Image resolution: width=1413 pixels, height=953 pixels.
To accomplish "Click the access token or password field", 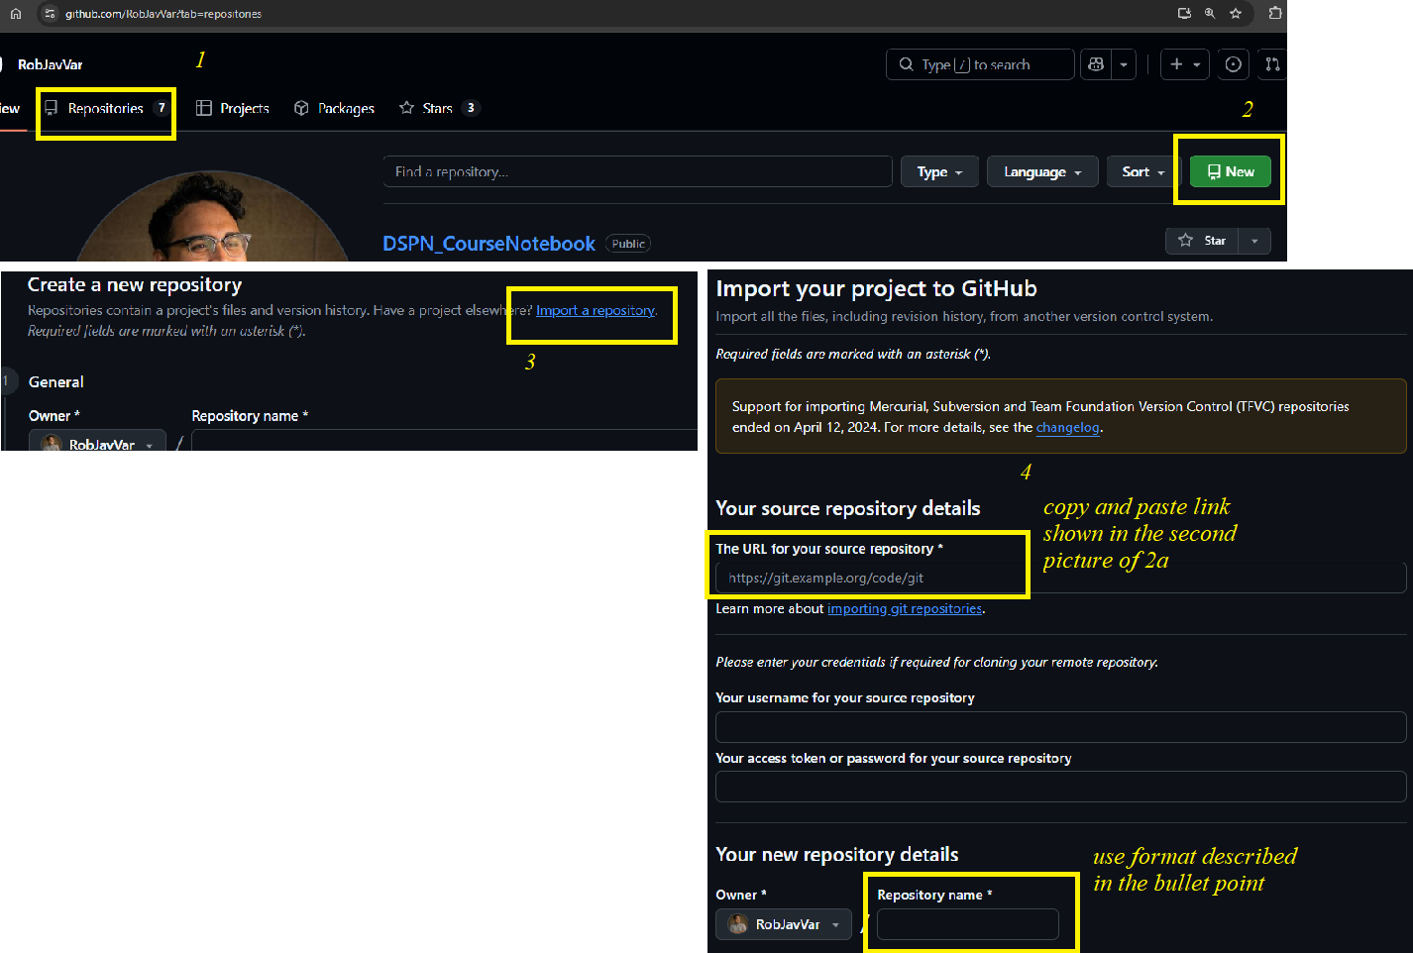I will point(1060,787).
